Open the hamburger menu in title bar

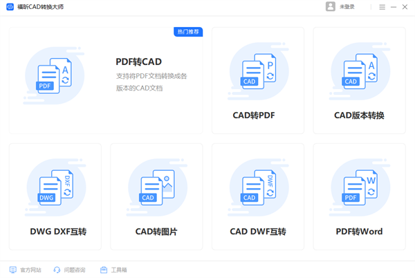(x=382, y=7)
